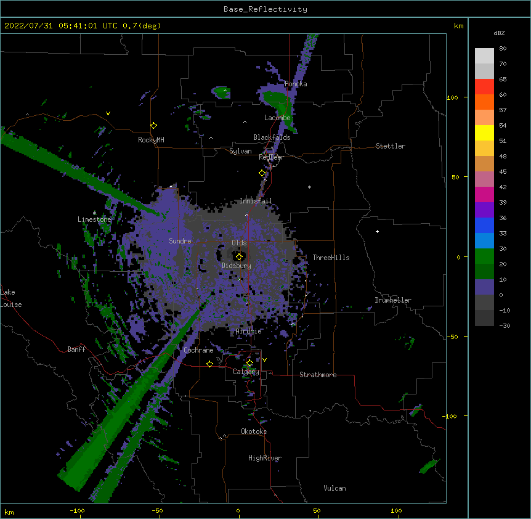
Task: Select the Okotoks label
Action: pos(254,431)
